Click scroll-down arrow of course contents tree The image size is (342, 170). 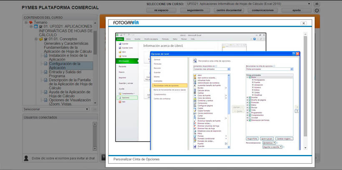(95, 103)
